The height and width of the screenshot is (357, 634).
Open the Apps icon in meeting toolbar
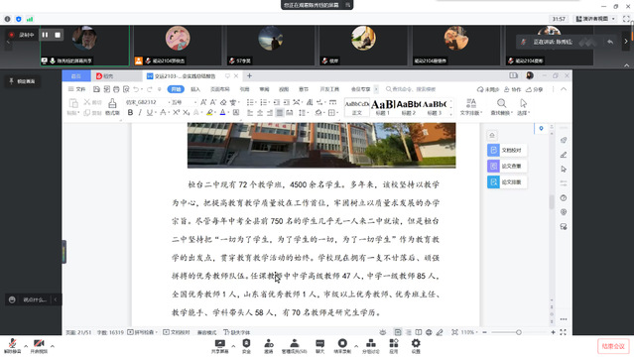point(394,346)
